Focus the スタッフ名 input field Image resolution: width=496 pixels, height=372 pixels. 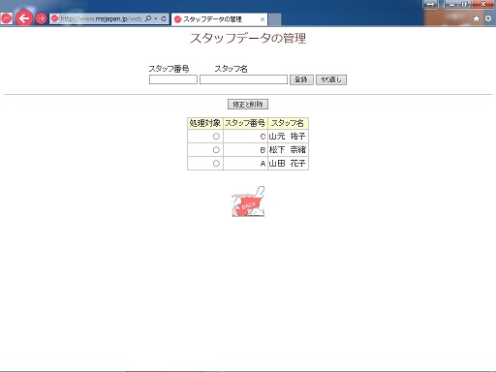(x=243, y=79)
